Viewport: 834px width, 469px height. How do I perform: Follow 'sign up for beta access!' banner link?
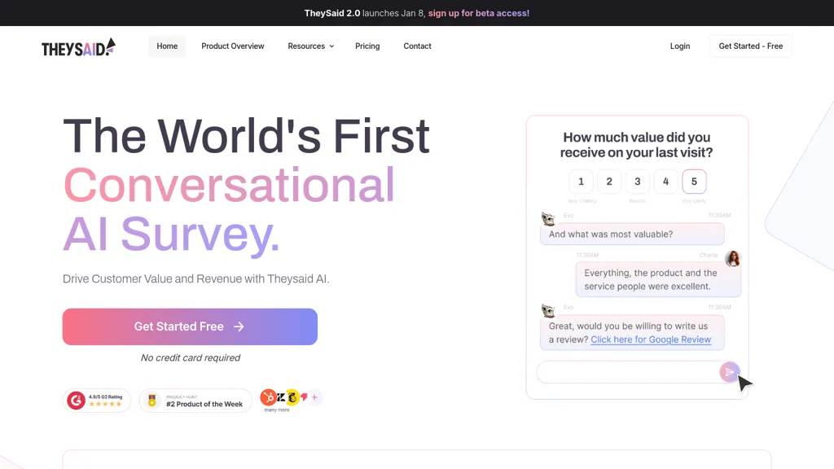coord(479,13)
